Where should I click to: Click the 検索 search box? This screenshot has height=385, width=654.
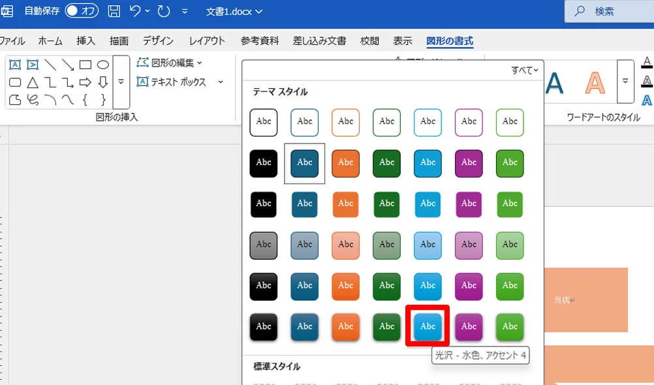point(610,11)
